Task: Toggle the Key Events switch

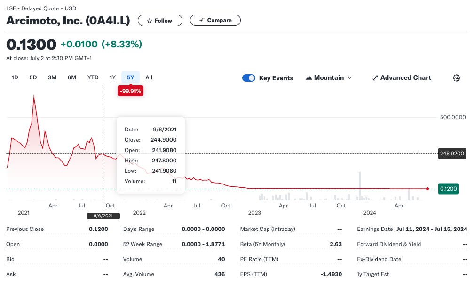Action: [249, 78]
